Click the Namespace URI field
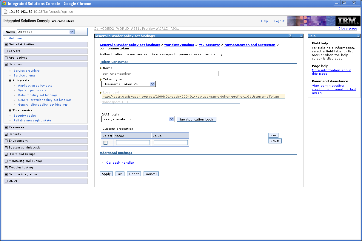 tap(171, 106)
